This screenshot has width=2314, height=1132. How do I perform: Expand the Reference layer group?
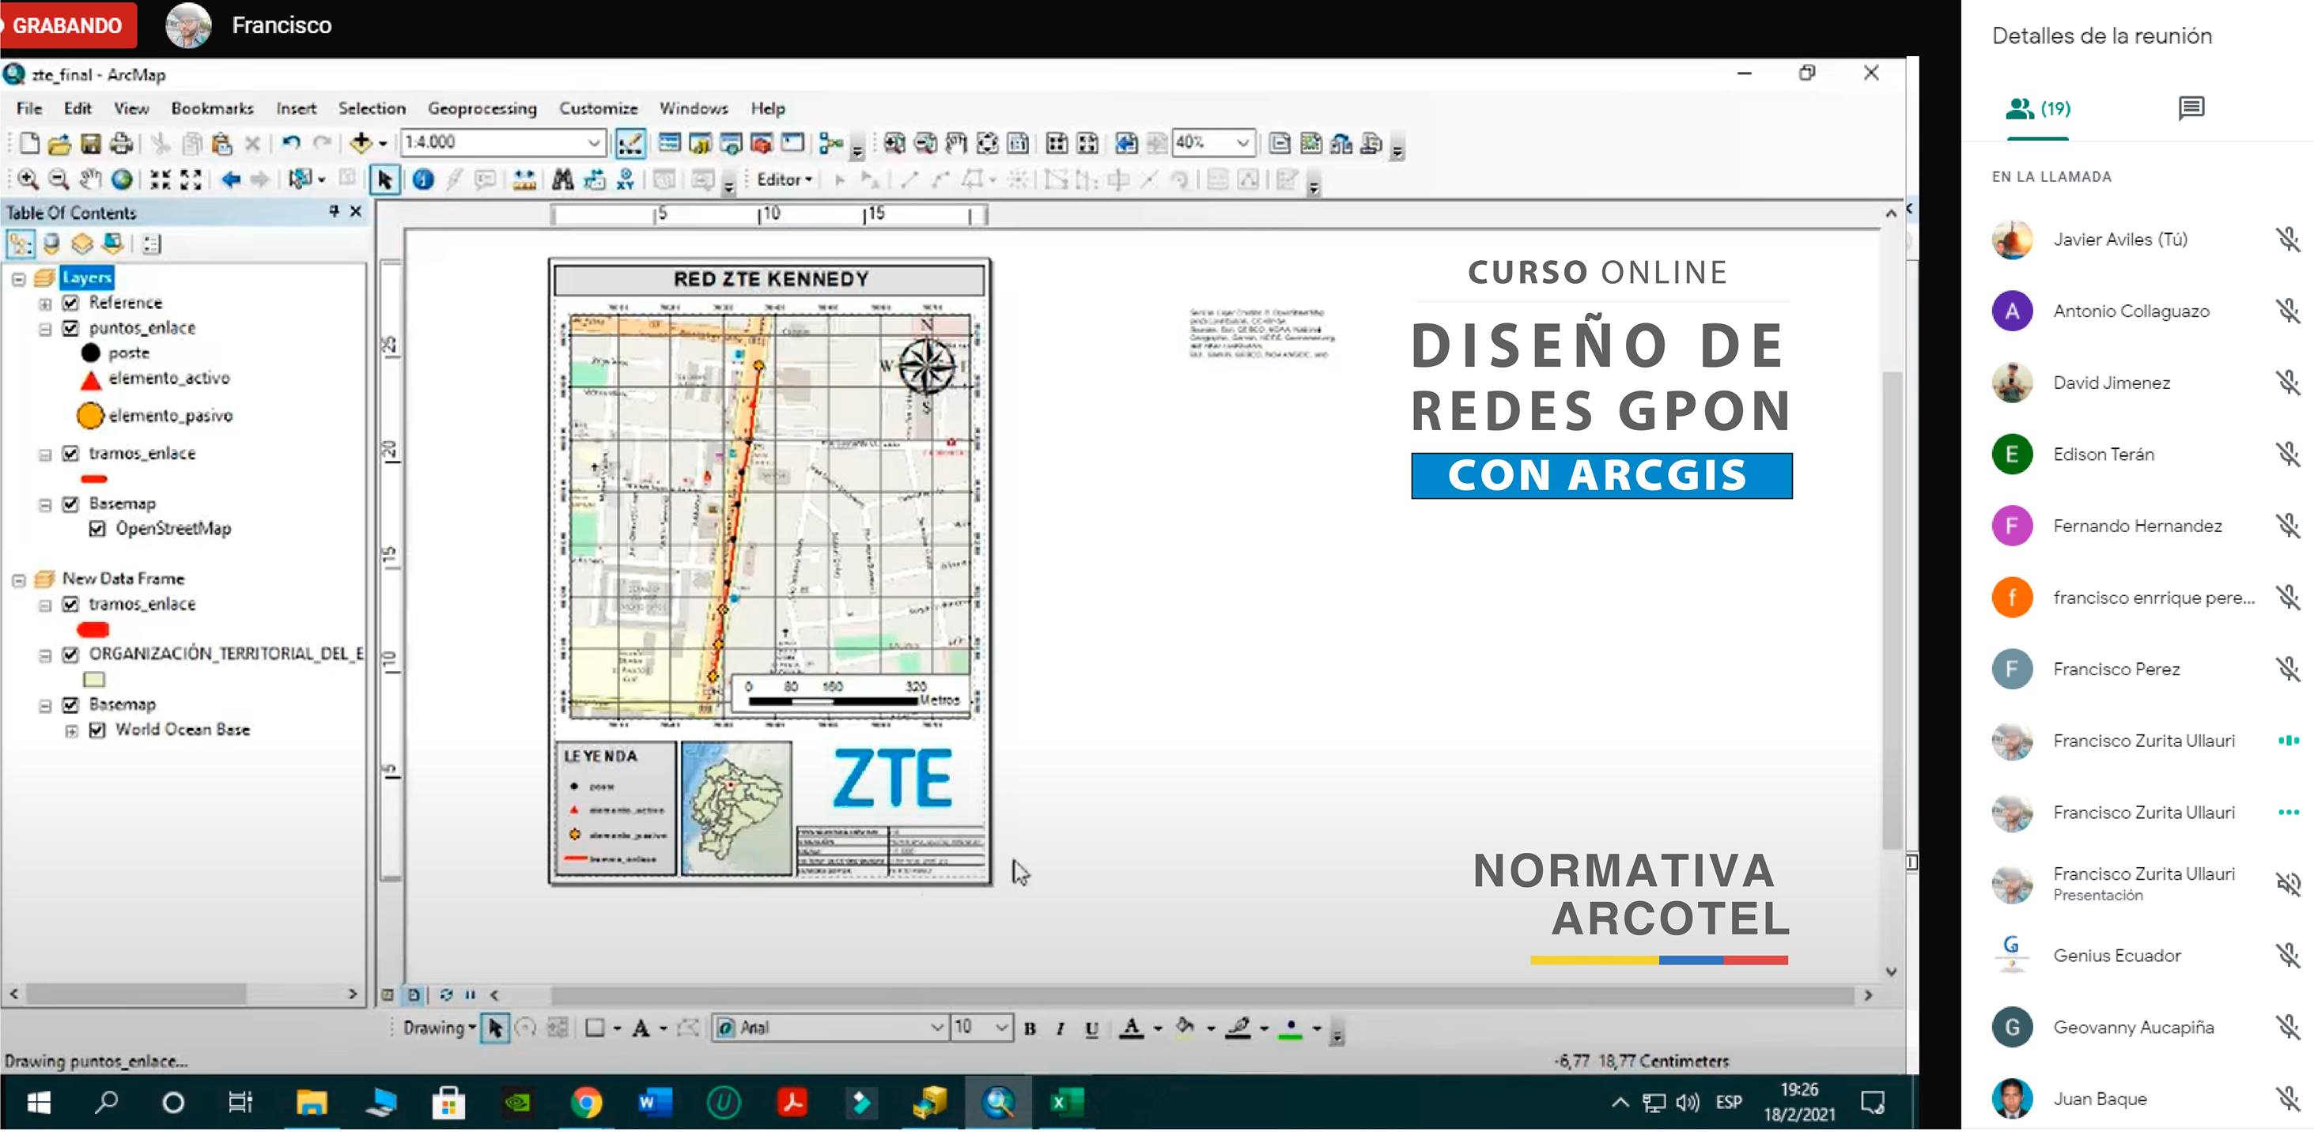[45, 304]
